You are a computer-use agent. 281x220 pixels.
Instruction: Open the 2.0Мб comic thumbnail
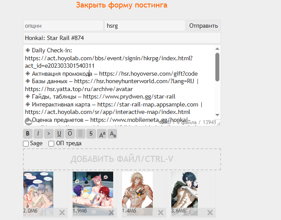click(x=38, y=193)
